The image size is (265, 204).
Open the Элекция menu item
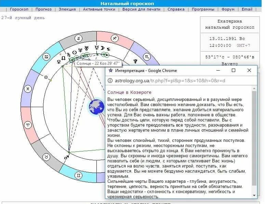67,9
